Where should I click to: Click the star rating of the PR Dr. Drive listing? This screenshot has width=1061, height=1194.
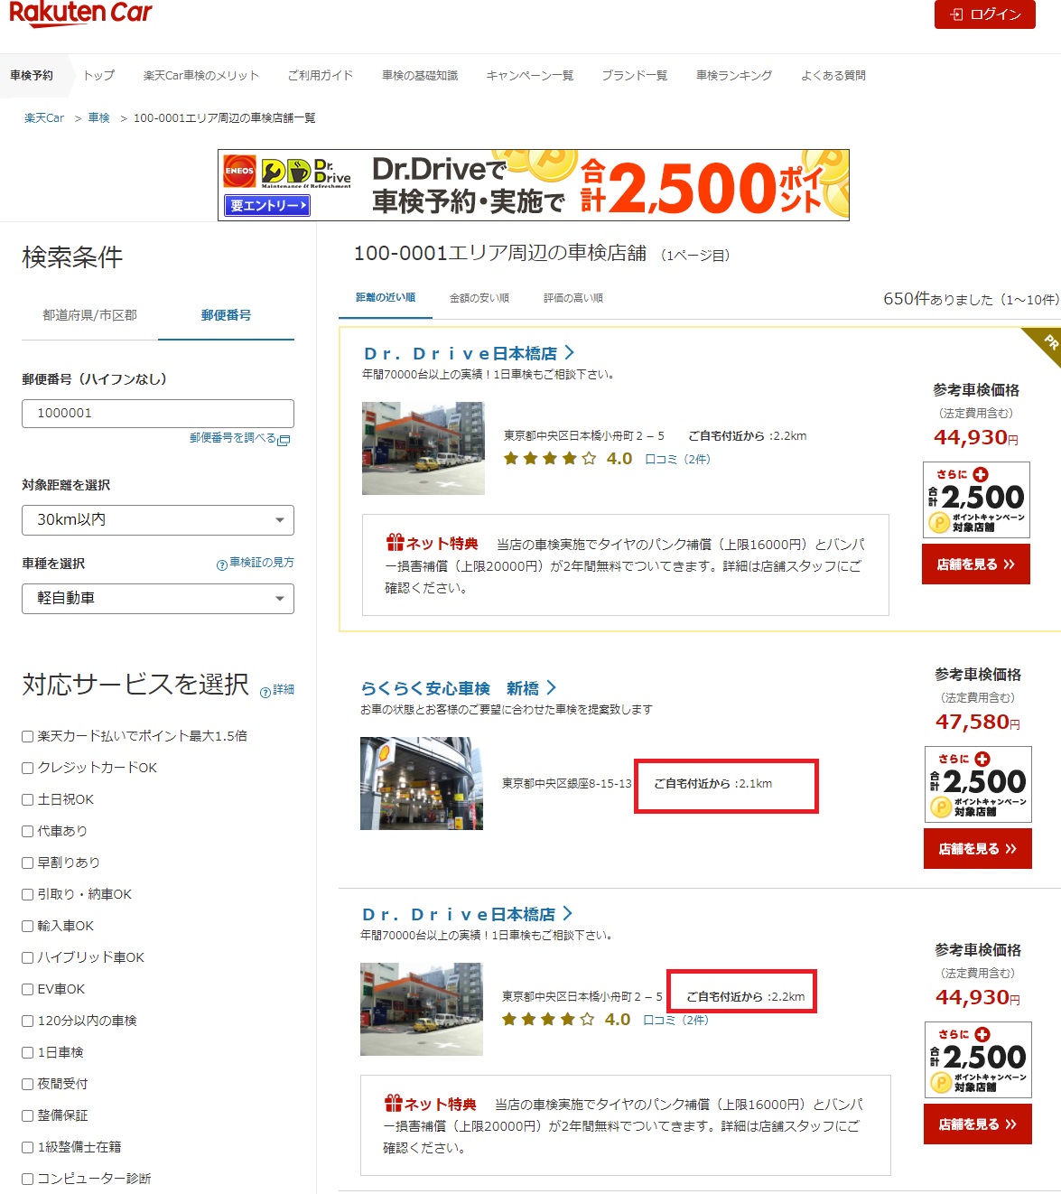pos(550,459)
